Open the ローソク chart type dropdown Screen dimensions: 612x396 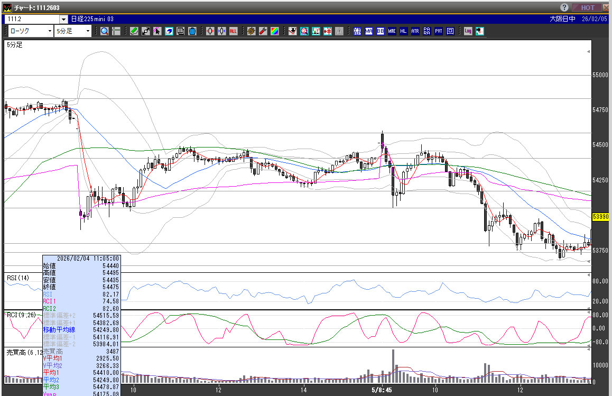coord(49,31)
